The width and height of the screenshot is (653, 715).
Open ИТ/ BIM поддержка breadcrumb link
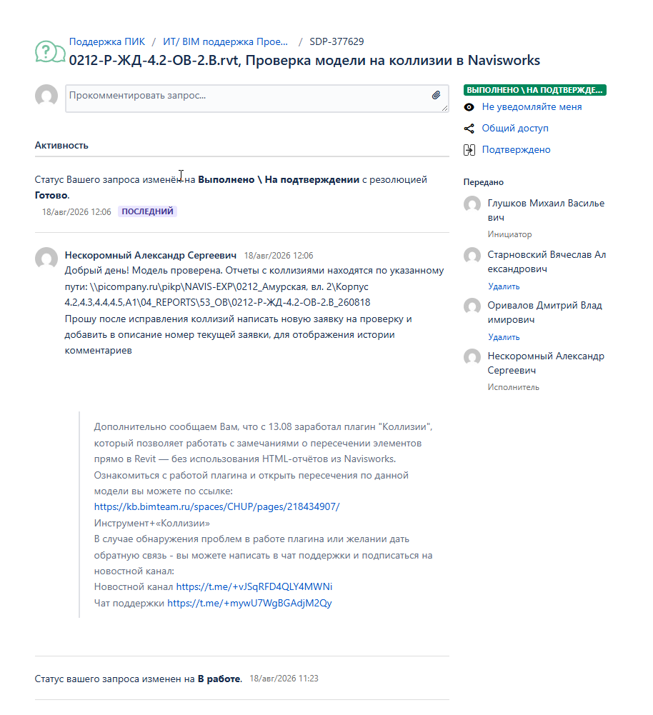225,41
